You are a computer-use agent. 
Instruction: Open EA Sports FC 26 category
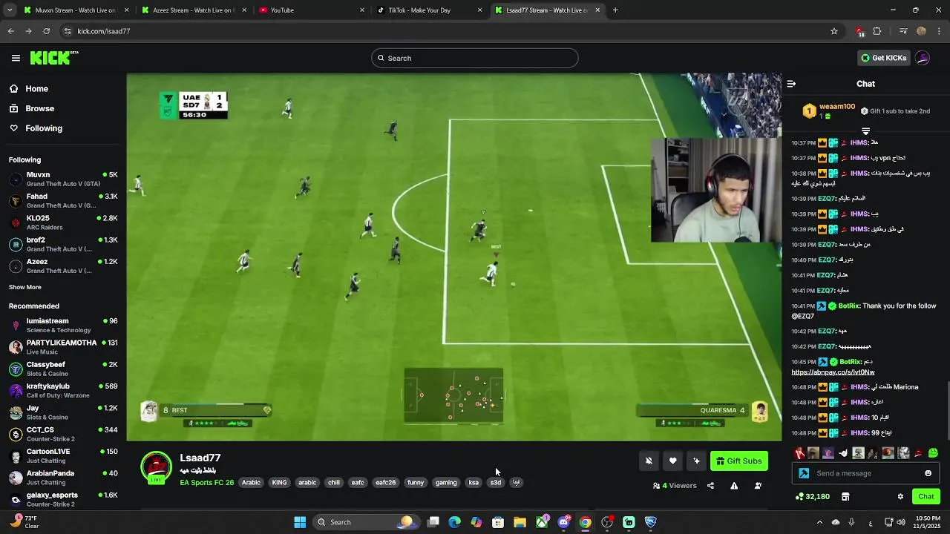[206, 483]
